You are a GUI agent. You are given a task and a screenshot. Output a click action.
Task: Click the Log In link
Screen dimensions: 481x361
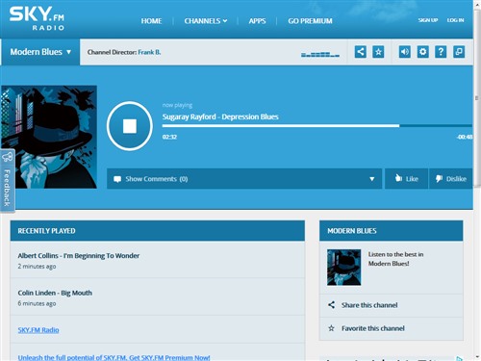455,20
